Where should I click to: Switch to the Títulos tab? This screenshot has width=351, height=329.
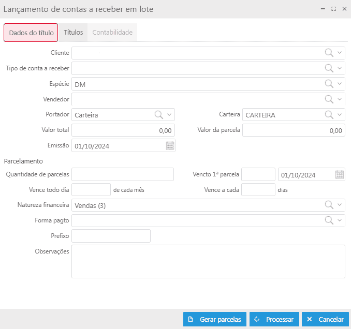73,33
